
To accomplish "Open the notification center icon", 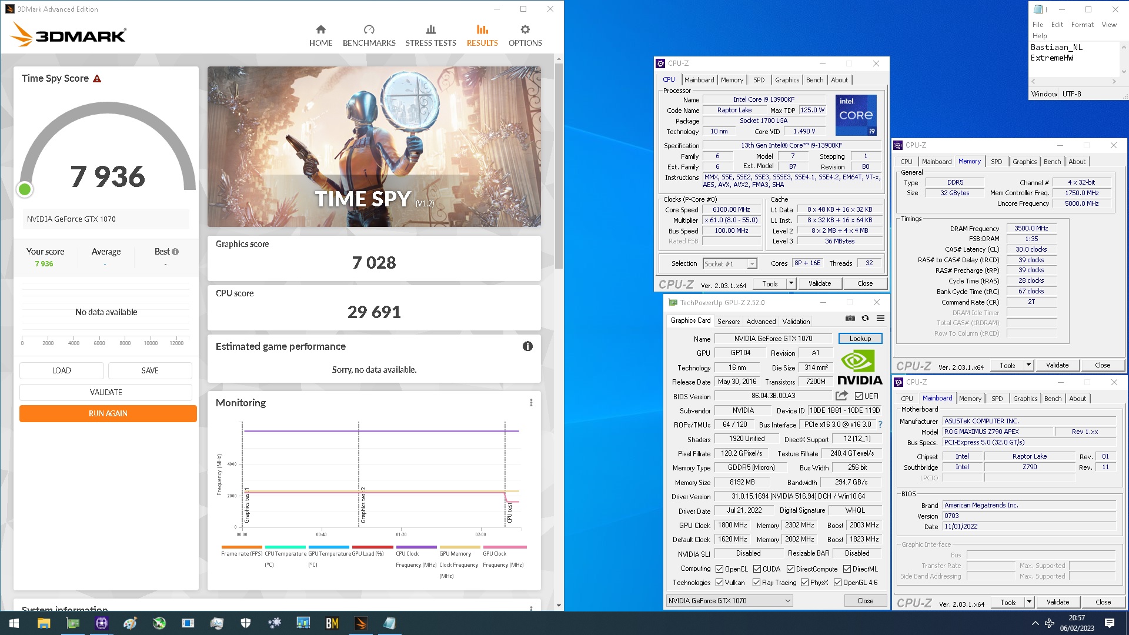I will (x=1110, y=623).
